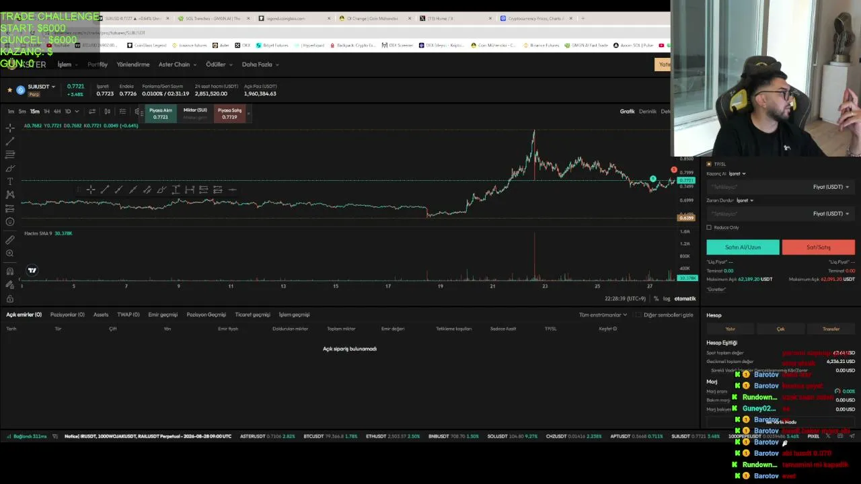Activate the zoom in tool
This screenshot has width=861, height=484.
click(x=10, y=253)
